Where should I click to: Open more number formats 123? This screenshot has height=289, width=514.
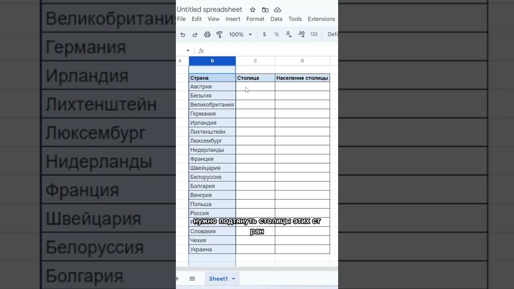[314, 35]
